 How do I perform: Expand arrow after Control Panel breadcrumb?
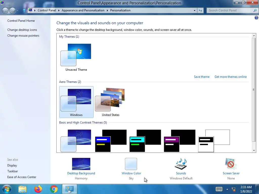59,10
